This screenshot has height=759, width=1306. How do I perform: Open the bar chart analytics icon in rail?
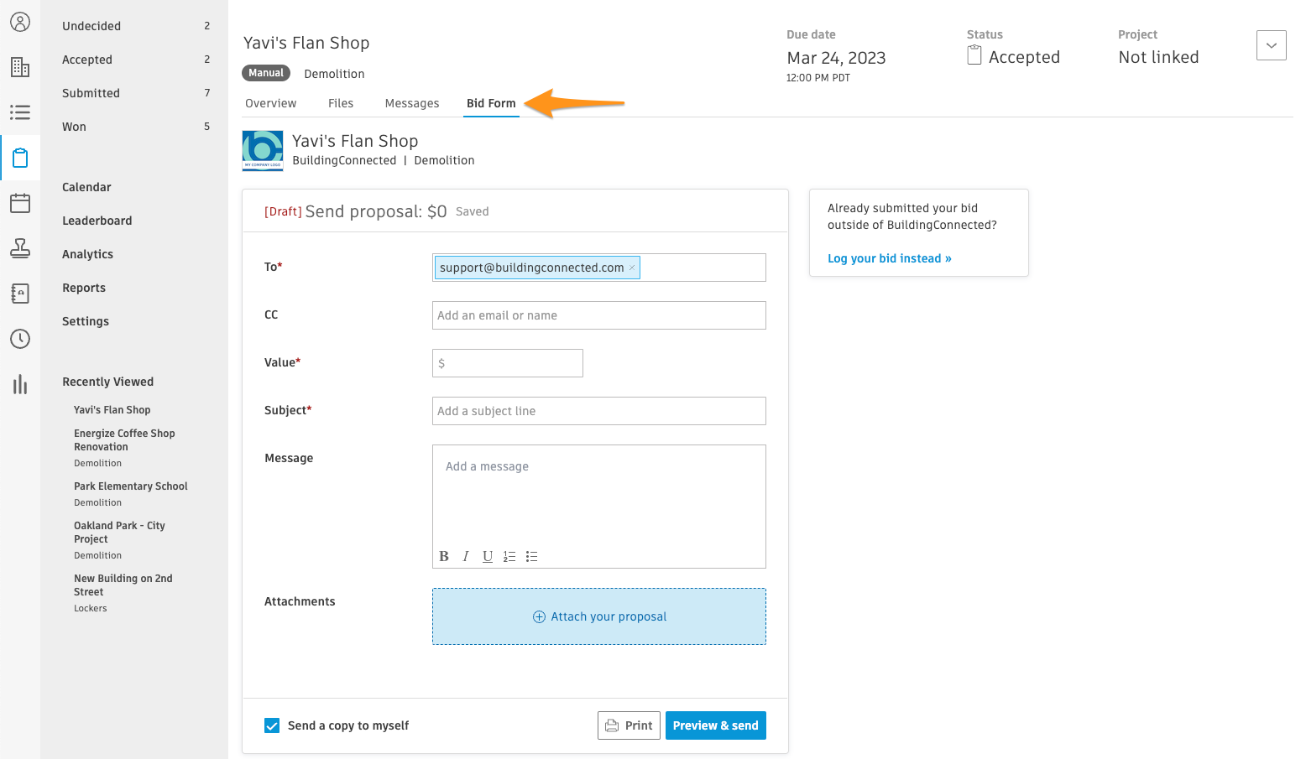coord(20,384)
